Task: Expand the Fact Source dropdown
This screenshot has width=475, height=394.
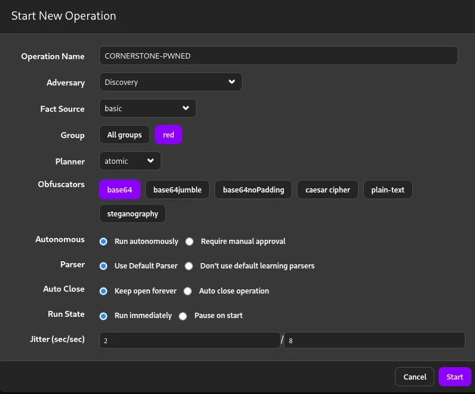Action: click(147, 108)
